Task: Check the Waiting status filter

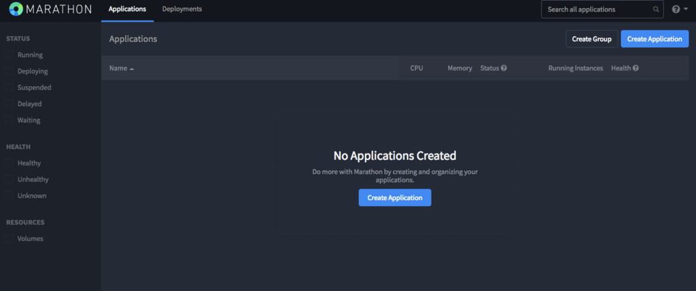Action: (9, 120)
